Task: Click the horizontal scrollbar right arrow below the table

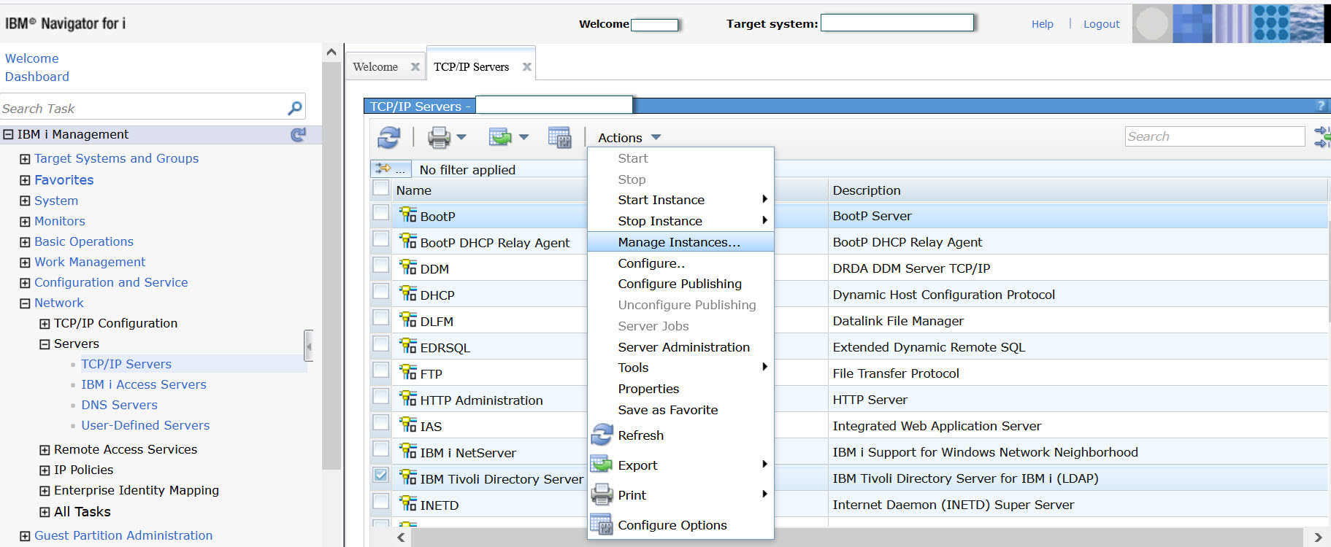Action: [1318, 538]
